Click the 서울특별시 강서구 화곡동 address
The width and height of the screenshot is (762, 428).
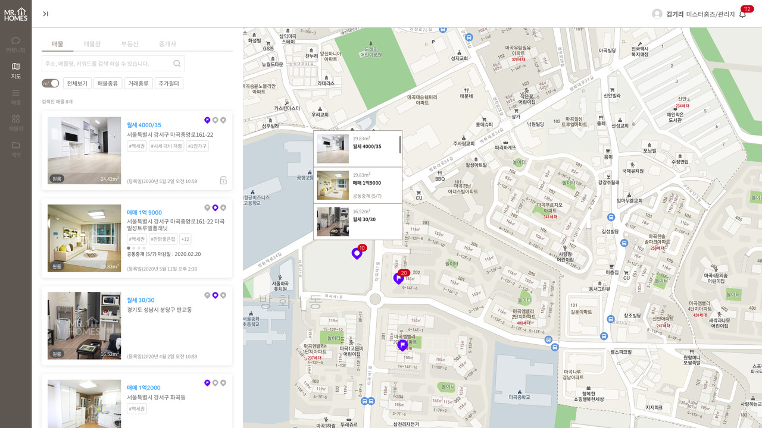tap(156, 397)
